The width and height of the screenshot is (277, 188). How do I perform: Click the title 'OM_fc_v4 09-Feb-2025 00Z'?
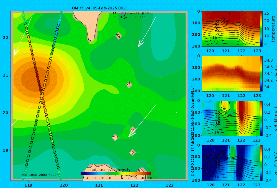[99, 8]
